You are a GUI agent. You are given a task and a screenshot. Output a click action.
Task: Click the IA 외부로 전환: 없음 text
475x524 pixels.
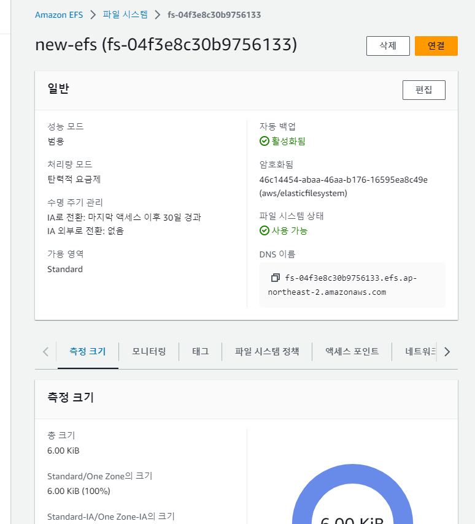86,231
